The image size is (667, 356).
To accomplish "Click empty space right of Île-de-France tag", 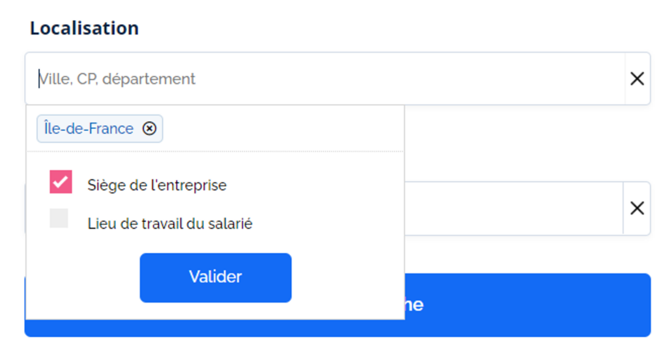I will (280, 129).
